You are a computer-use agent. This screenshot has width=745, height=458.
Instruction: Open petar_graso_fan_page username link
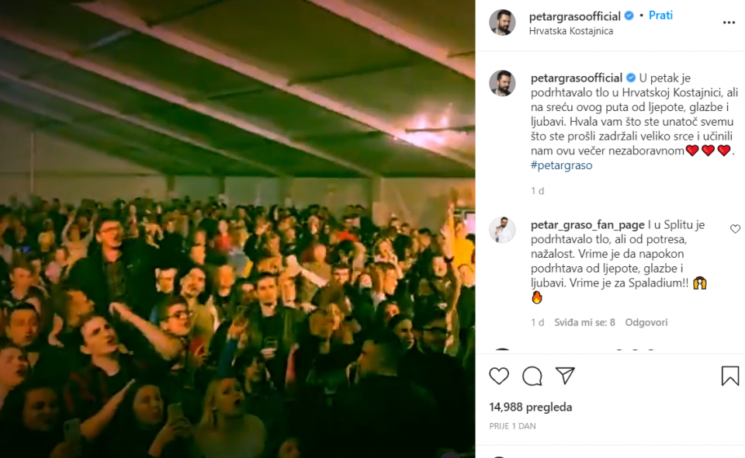click(x=587, y=225)
